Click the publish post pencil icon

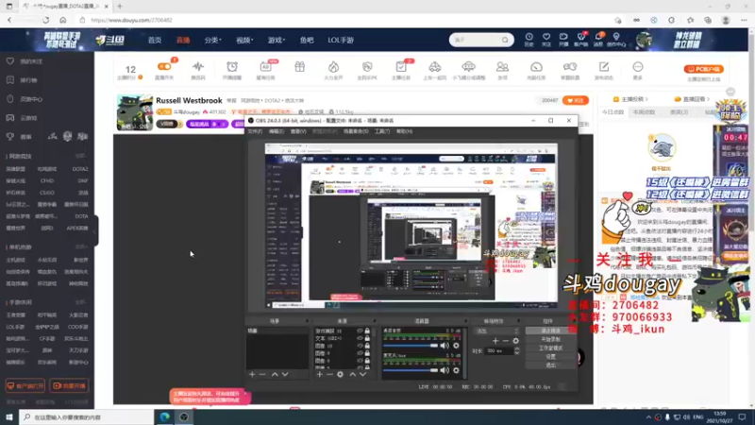click(x=604, y=66)
